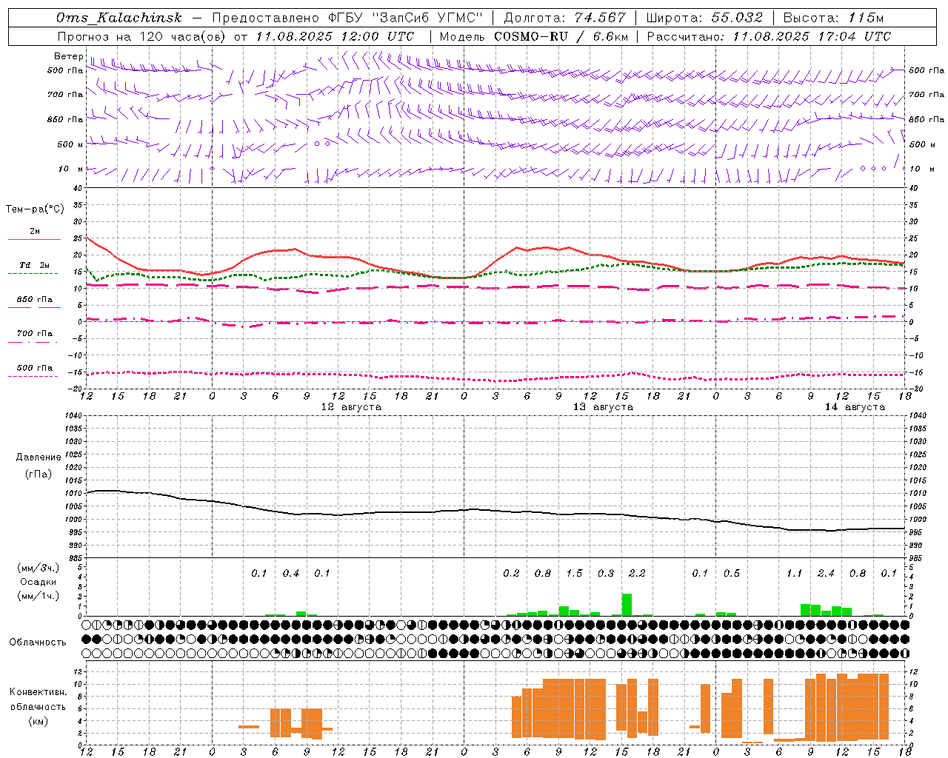Click the 12 августа date label
The height and width of the screenshot is (758, 948).
tap(351, 407)
